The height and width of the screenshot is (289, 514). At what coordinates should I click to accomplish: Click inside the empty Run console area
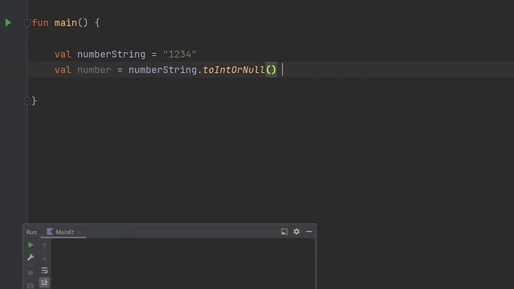pyautogui.click(x=183, y=264)
